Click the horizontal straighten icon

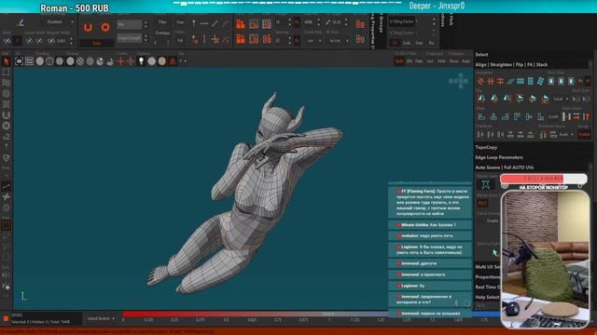tap(500, 81)
